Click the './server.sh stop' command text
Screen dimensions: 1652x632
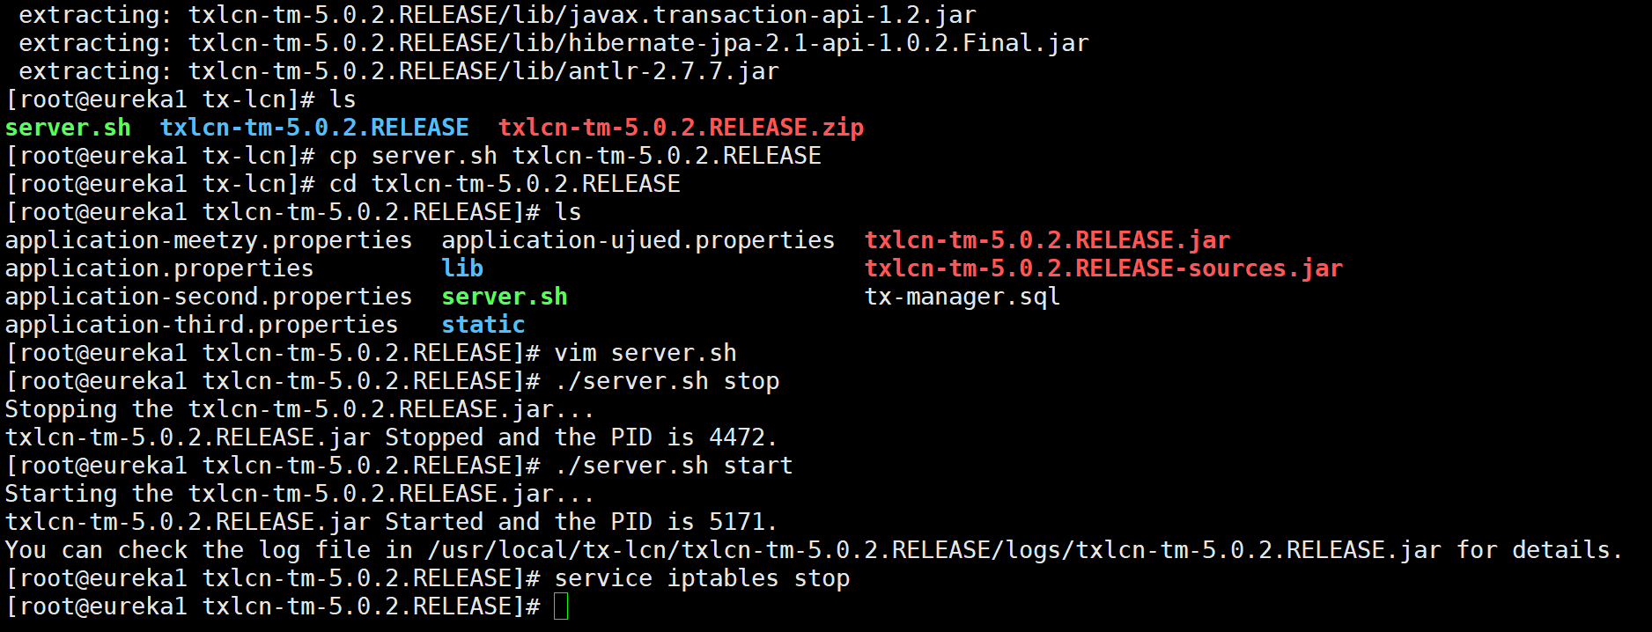pyautogui.click(x=667, y=381)
